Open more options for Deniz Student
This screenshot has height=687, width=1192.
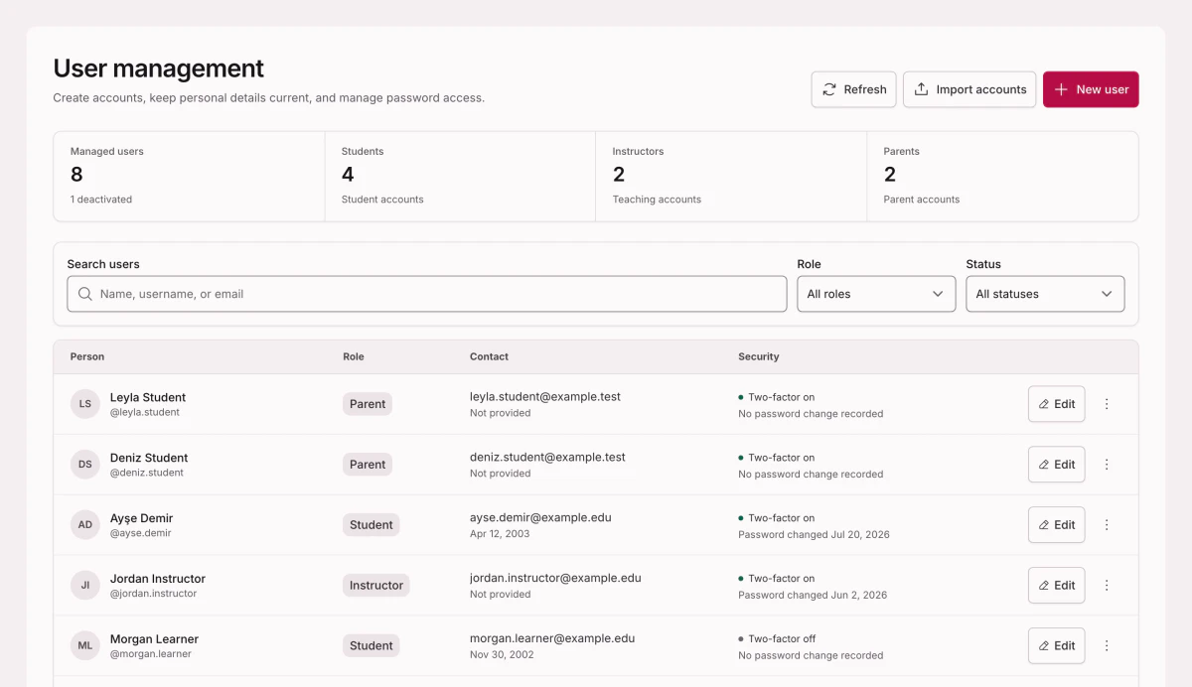1107,465
